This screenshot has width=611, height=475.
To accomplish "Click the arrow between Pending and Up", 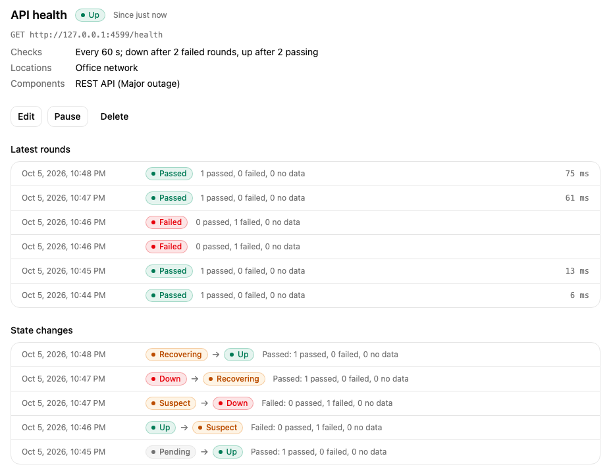I will (x=204, y=452).
